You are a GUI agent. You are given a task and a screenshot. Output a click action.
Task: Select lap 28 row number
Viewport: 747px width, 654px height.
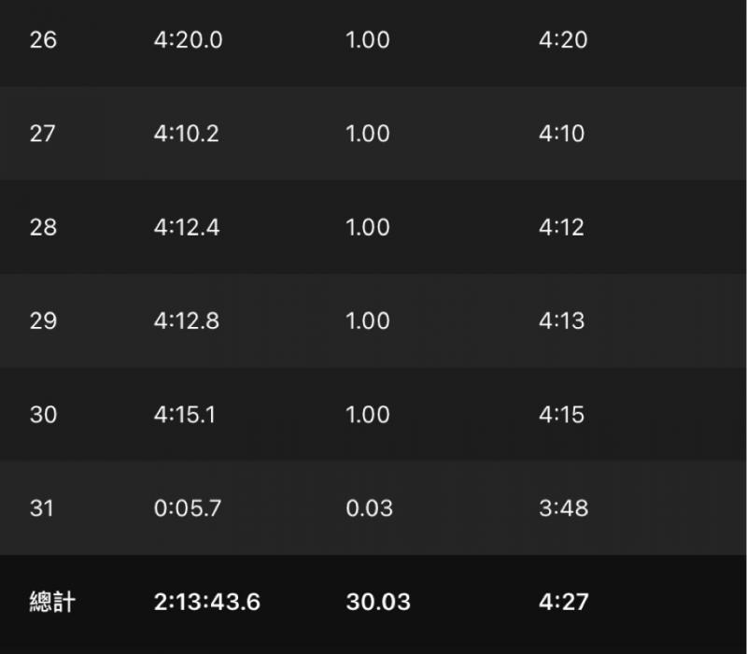point(43,227)
